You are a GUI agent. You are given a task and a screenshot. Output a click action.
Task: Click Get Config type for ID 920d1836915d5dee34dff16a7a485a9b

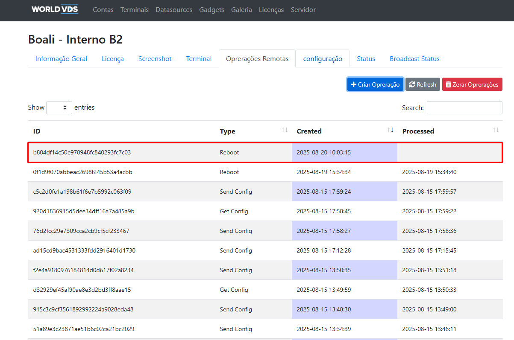coord(234,211)
